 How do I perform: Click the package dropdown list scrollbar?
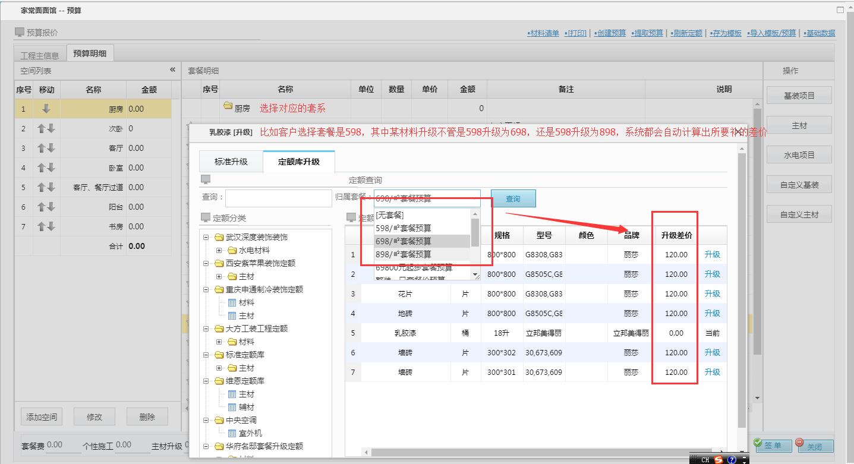[x=475, y=232]
